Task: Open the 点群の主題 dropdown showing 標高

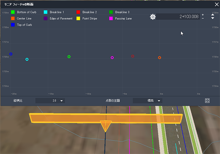Action: point(148,101)
